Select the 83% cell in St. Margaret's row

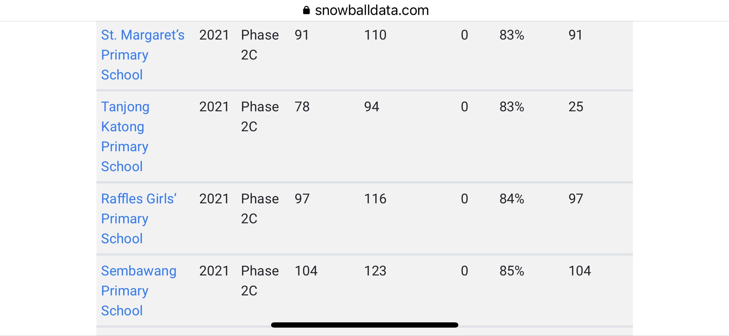coord(512,35)
